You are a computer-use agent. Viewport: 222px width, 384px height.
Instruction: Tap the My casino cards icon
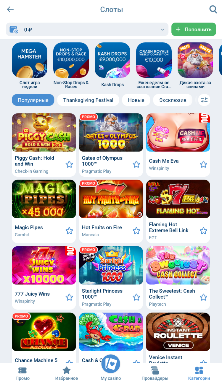tap(111, 364)
